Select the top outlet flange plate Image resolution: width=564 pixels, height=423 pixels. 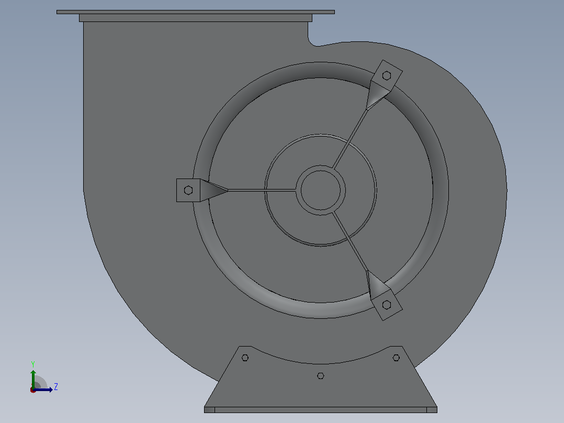pyautogui.click(x=196, y=12)
